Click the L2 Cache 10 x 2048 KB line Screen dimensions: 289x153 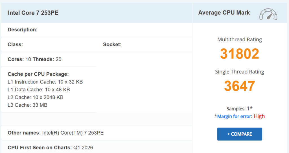click(36, 97)
